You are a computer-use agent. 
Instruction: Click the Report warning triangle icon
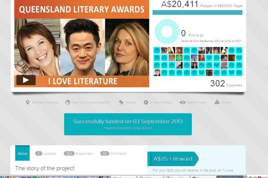click(217, 102)
